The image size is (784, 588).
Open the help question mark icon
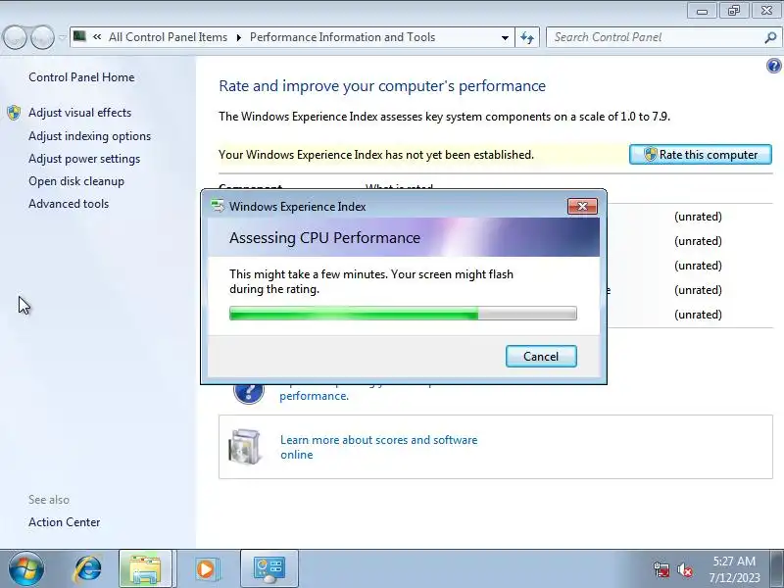click(x=773, y=66)
